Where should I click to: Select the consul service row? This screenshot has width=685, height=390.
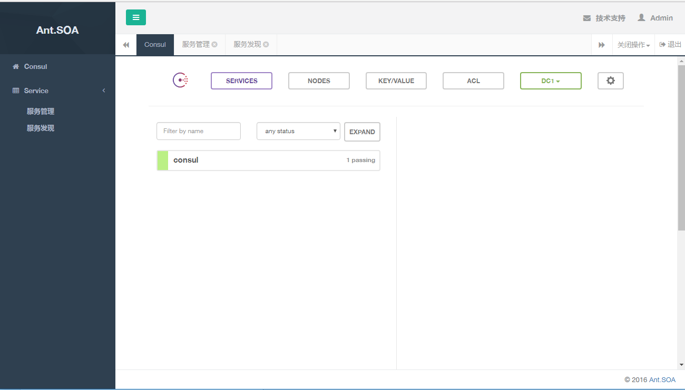268,161
